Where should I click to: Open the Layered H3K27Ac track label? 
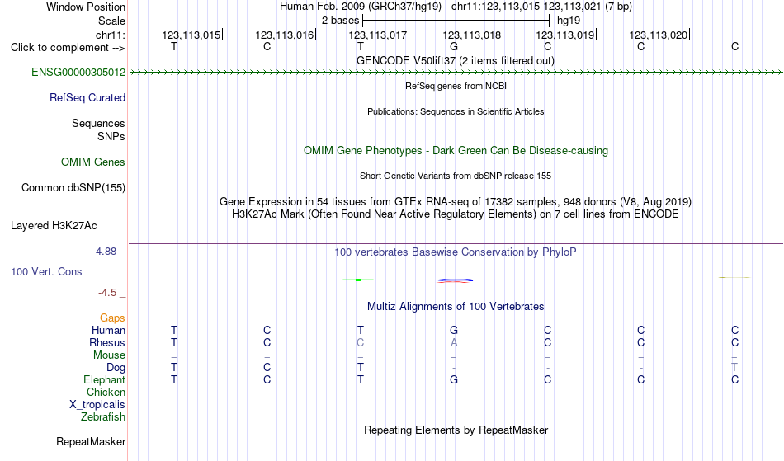click(x=54, y=226)
